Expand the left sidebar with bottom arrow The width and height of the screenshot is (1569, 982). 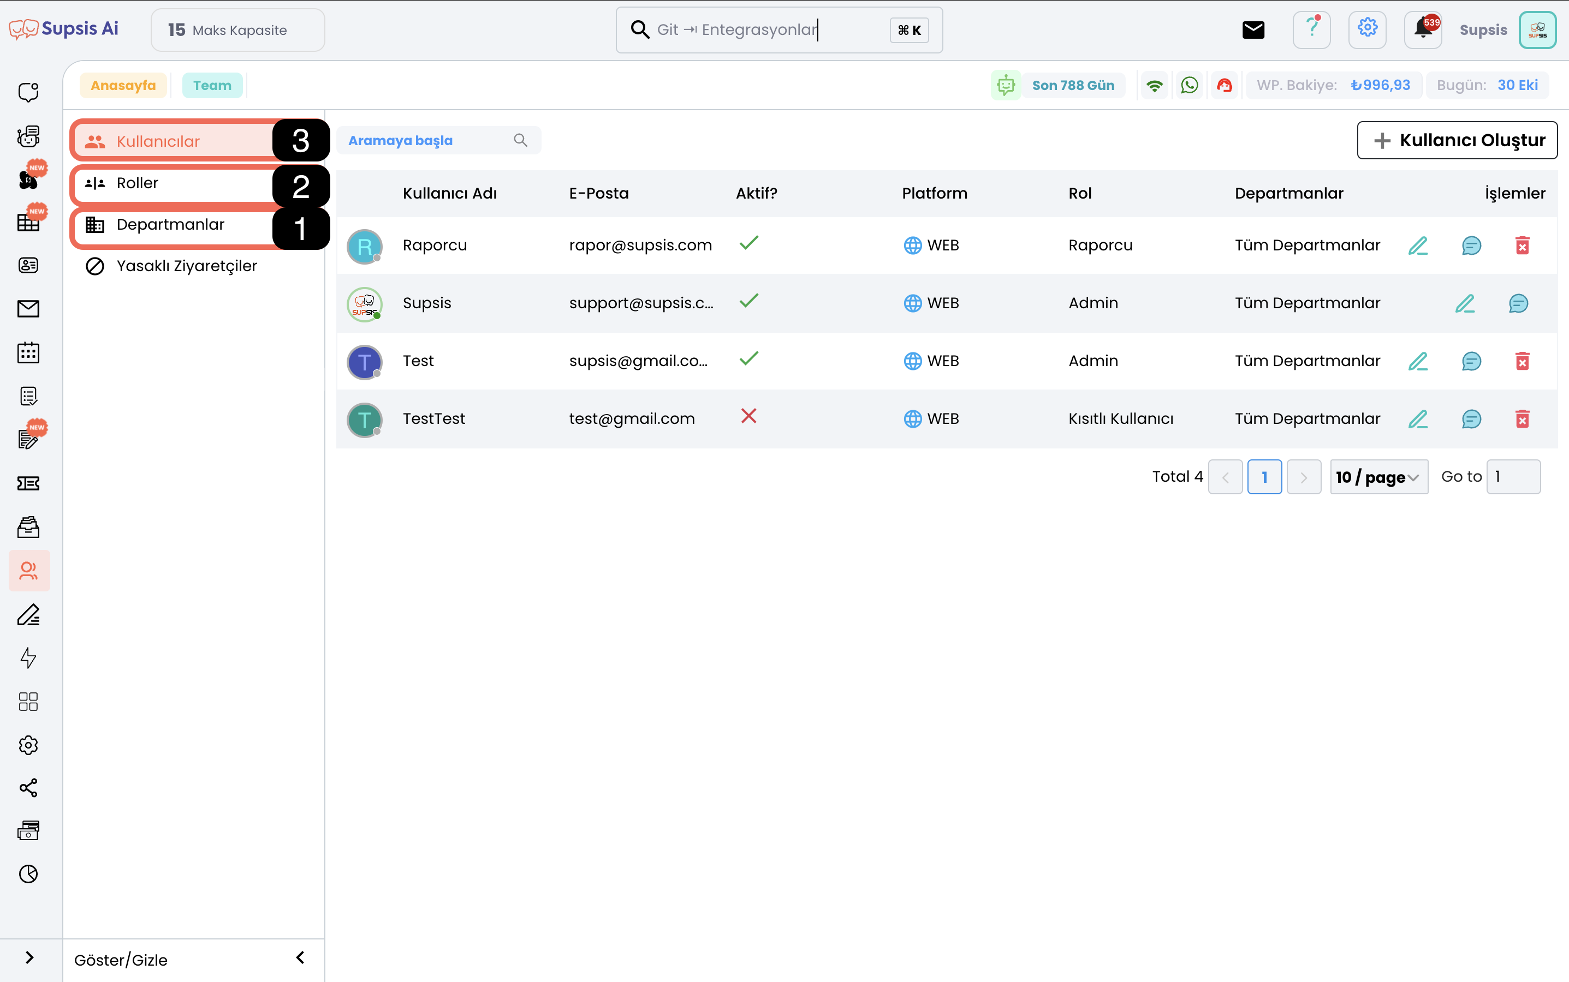click(29, 958)
